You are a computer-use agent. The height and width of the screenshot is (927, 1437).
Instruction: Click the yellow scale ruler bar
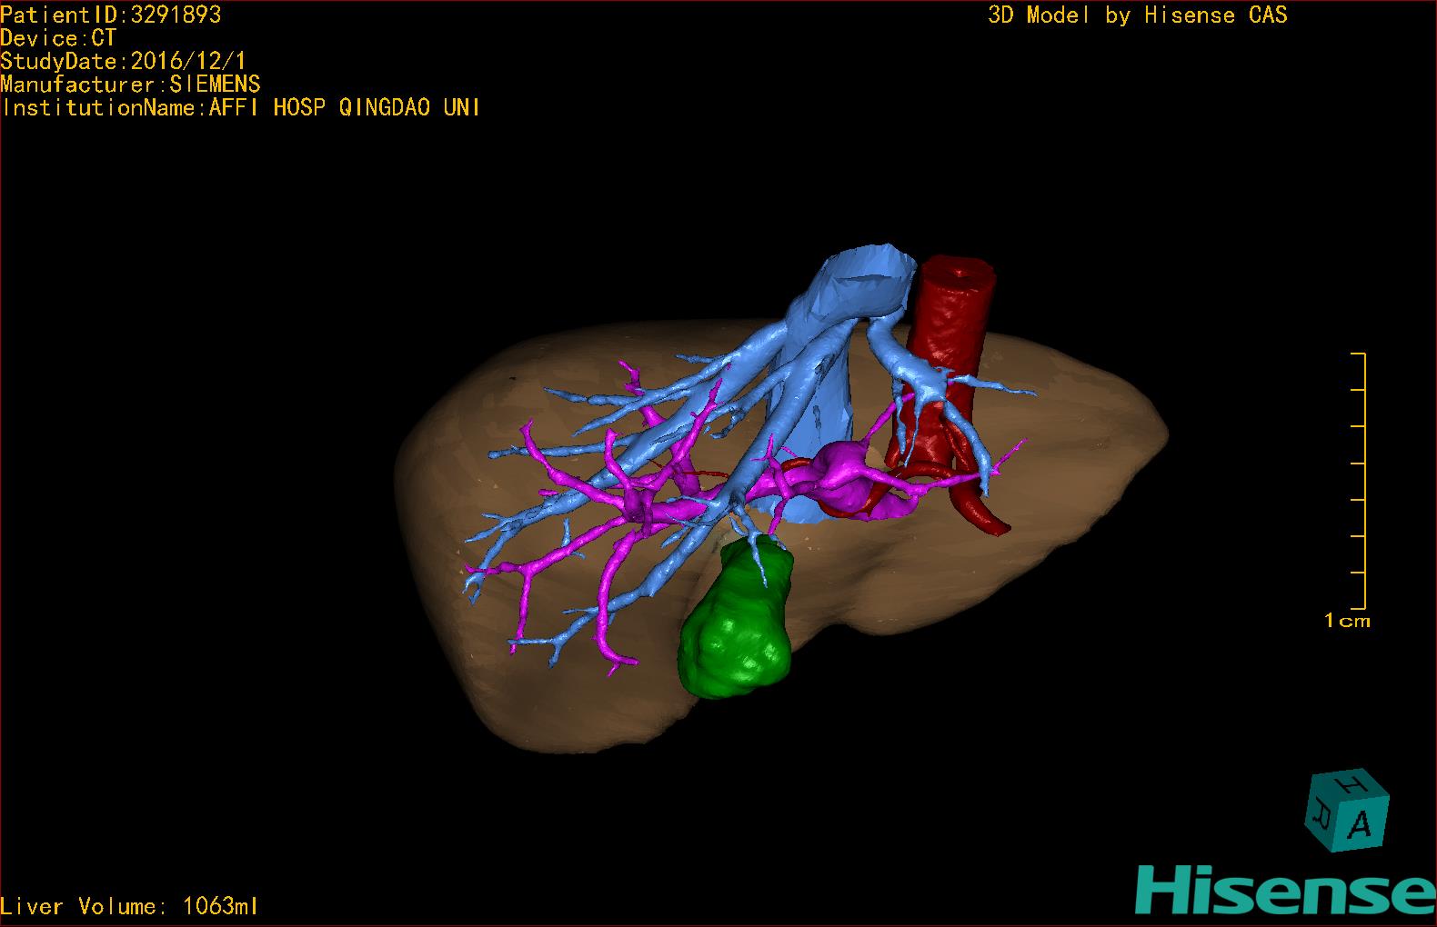[1359, 480]
